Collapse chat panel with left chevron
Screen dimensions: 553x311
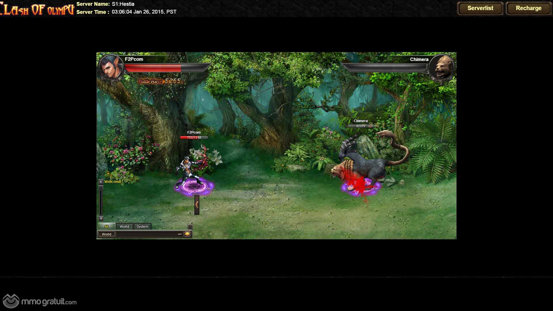tap(197, 205)
